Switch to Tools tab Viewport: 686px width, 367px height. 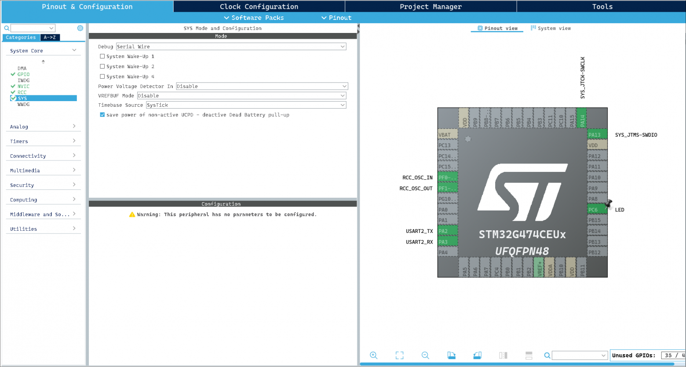point(602,7)
